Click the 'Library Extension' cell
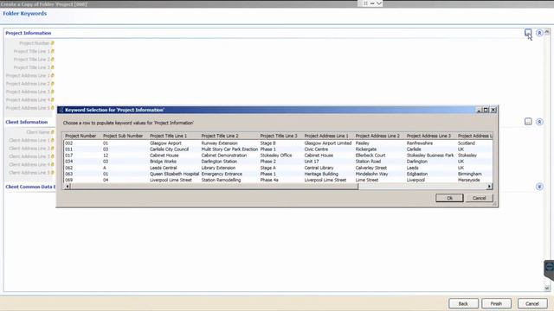Screen dimensions: 554x311 point(218,168)
